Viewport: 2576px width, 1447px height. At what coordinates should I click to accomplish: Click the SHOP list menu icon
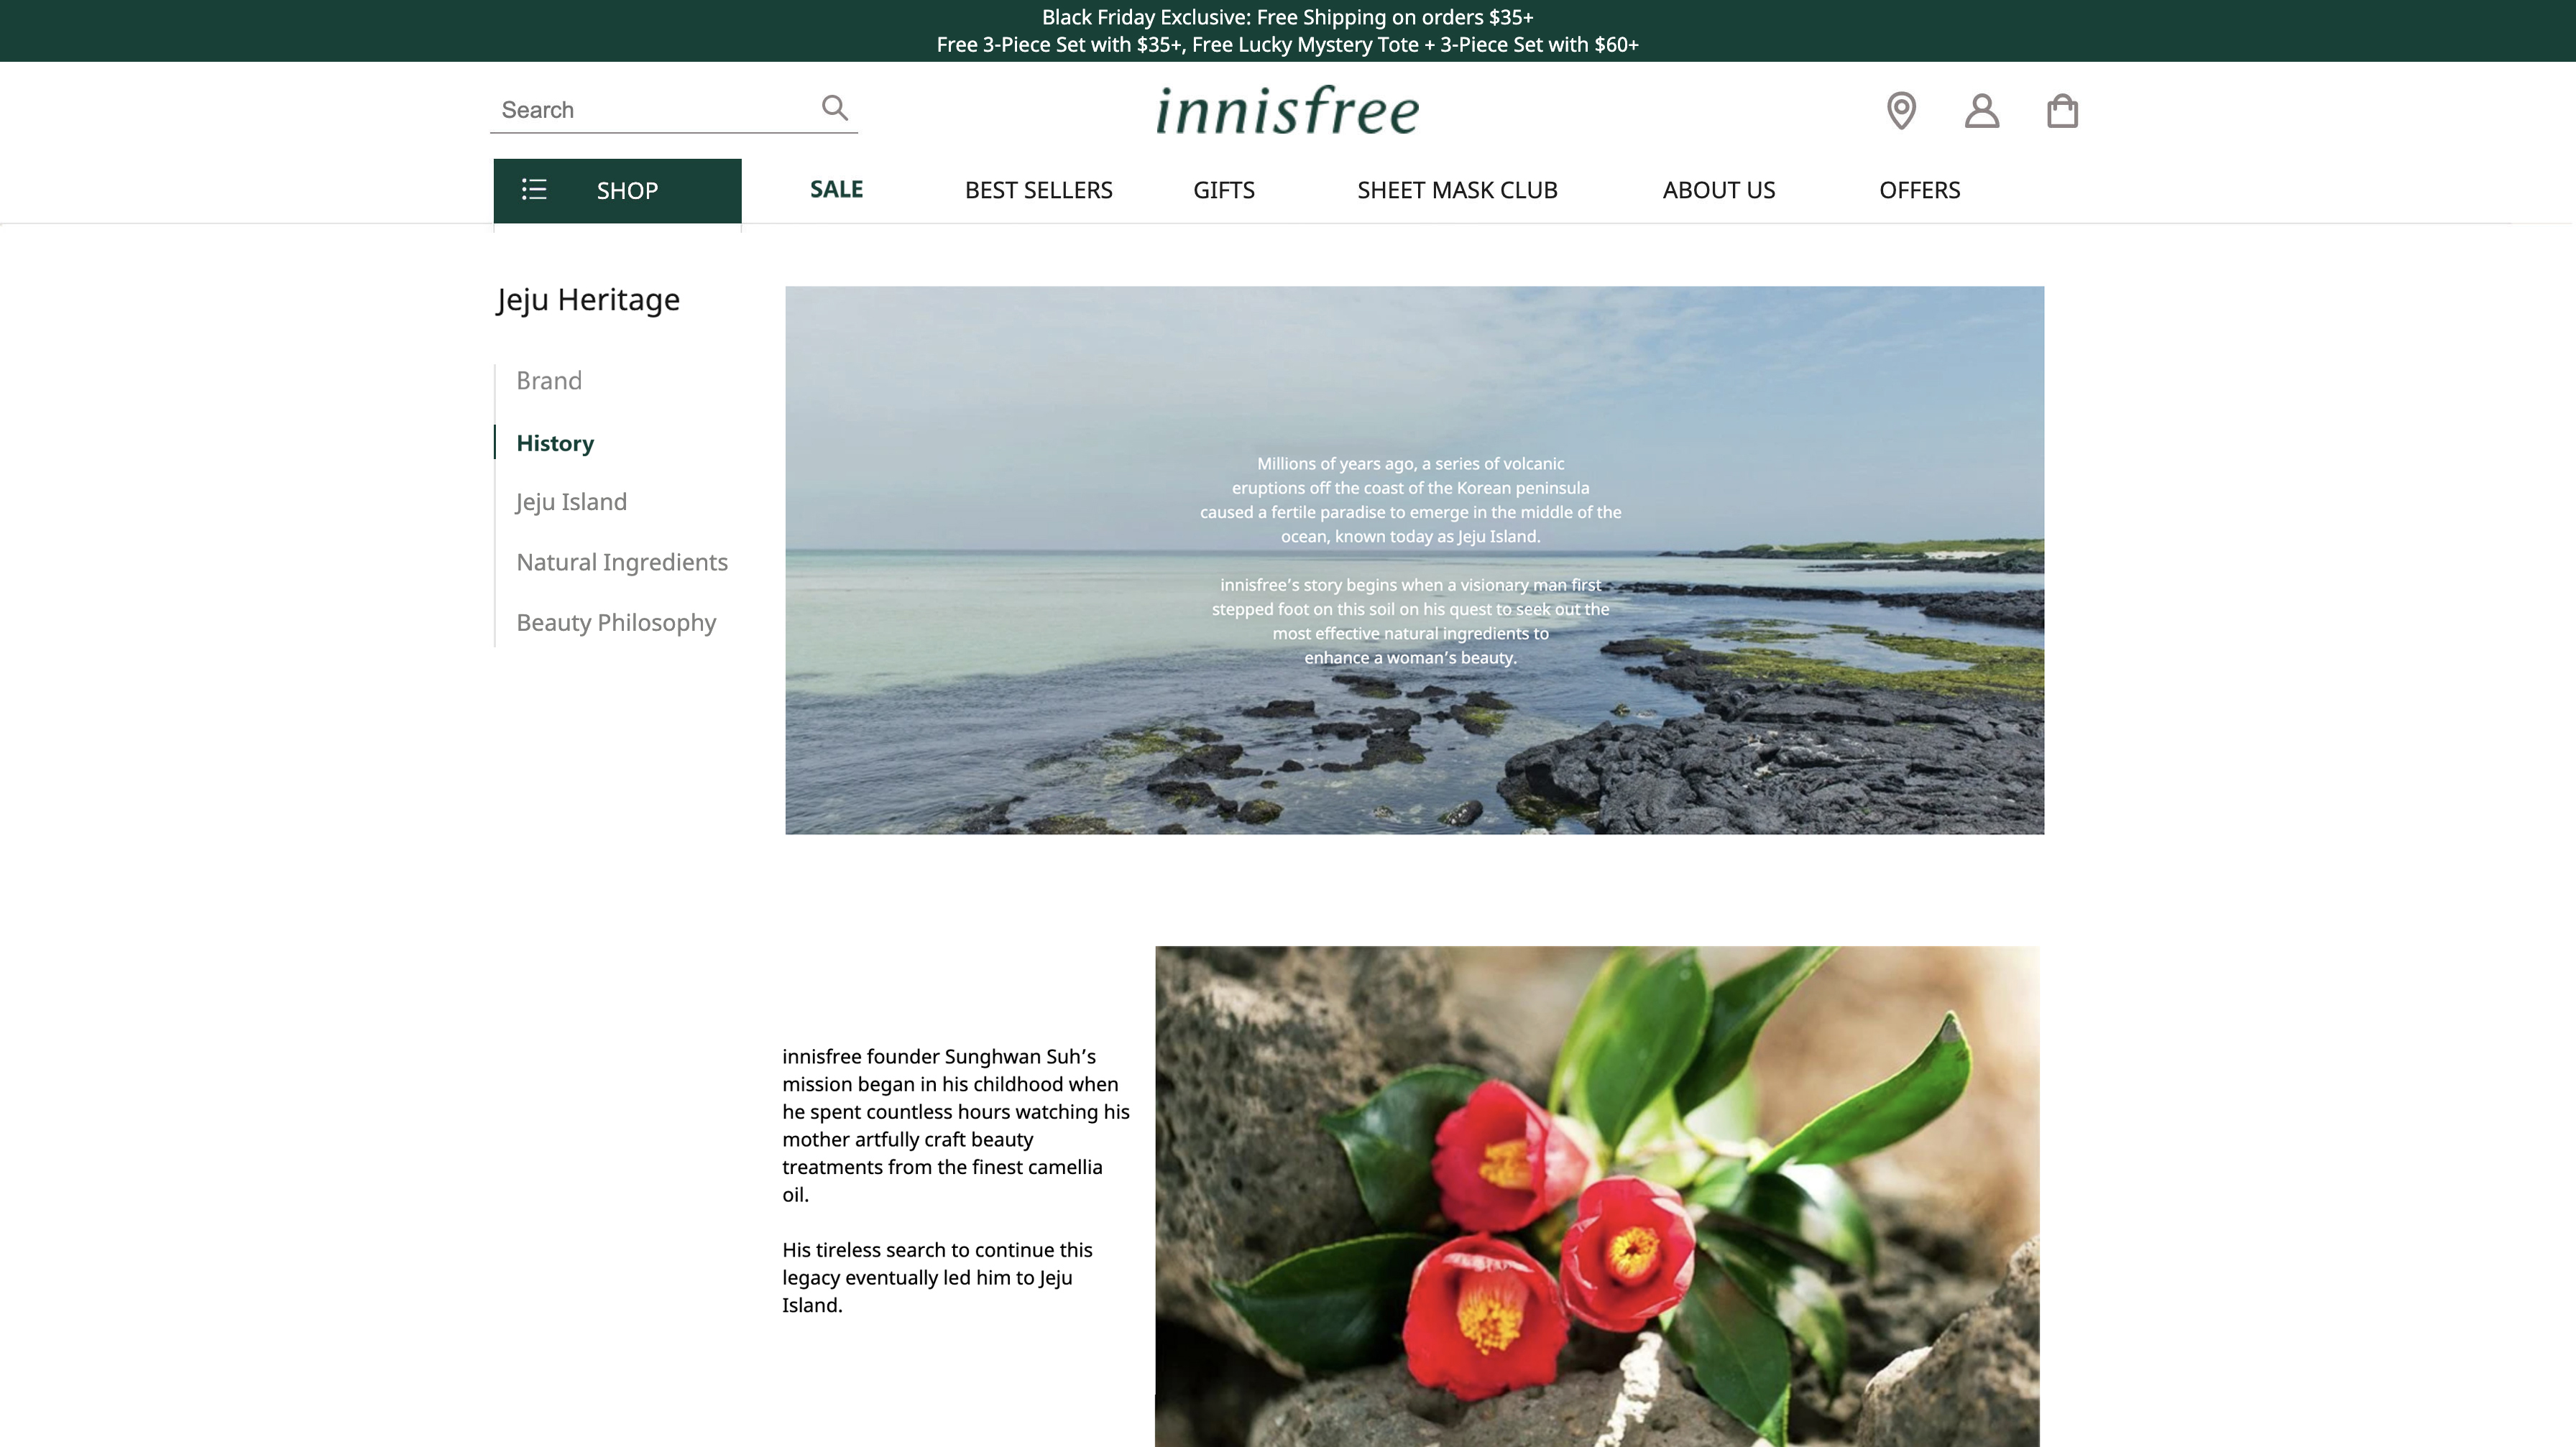coord(534,190)
